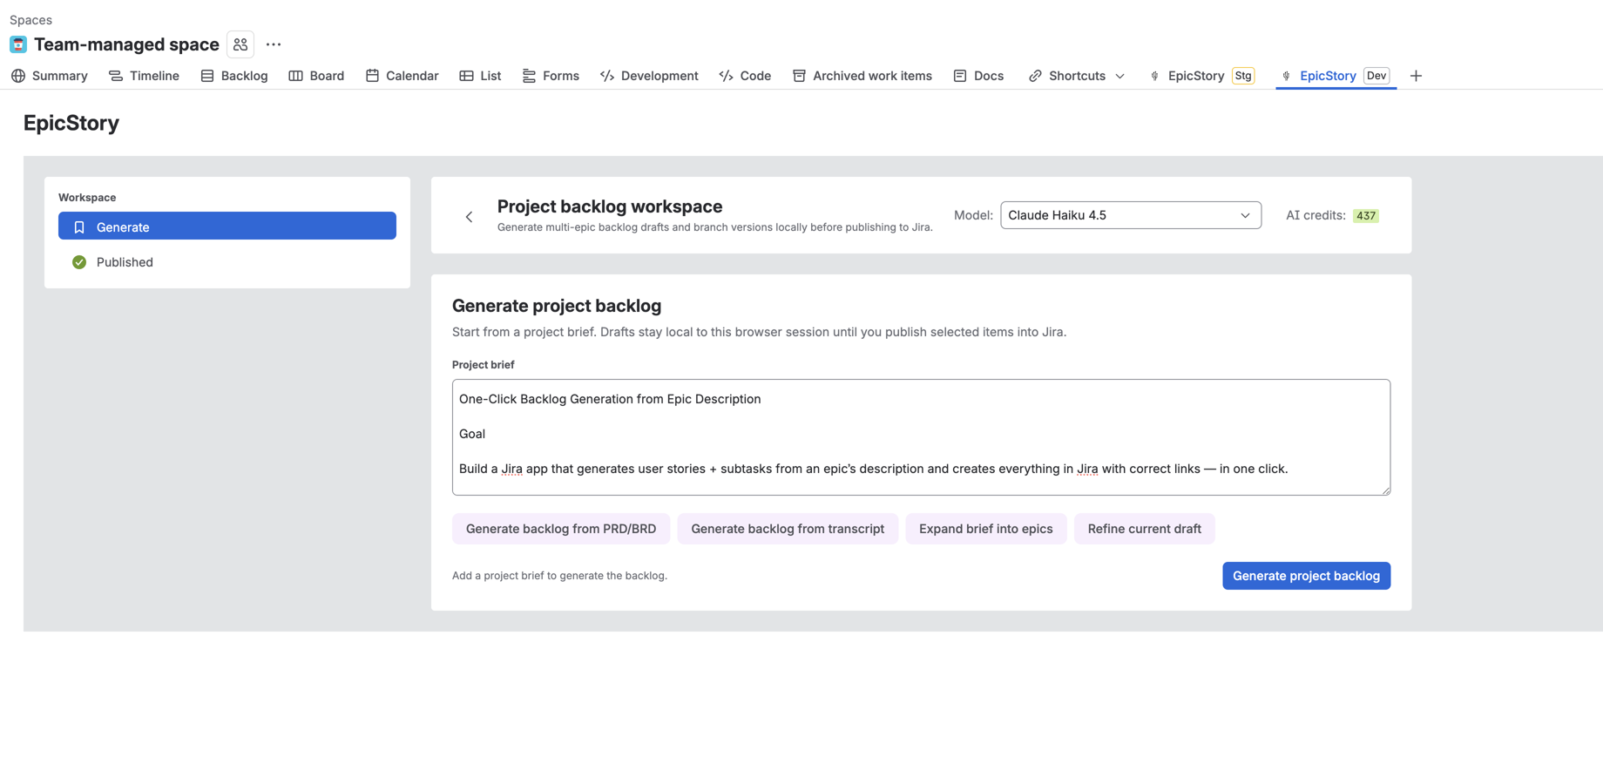The image size is (1603, 784).
Task: Open the Board tab
Action: [316, 76]
